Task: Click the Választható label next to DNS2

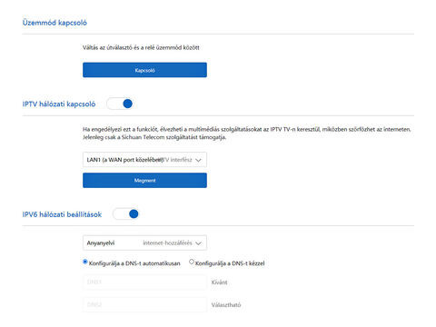Action: pos(226,304)
